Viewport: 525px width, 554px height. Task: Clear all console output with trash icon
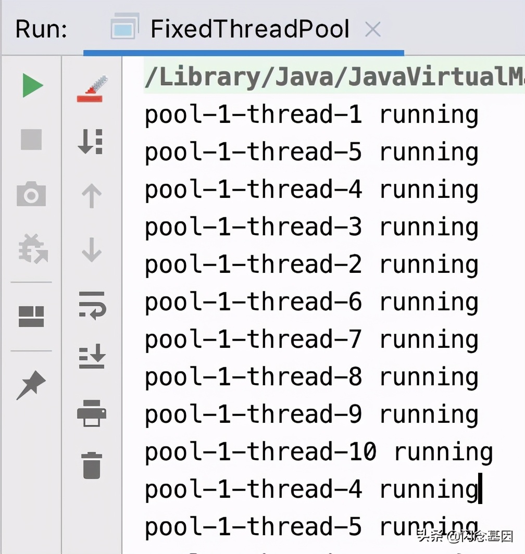click(x=92, y=465)
